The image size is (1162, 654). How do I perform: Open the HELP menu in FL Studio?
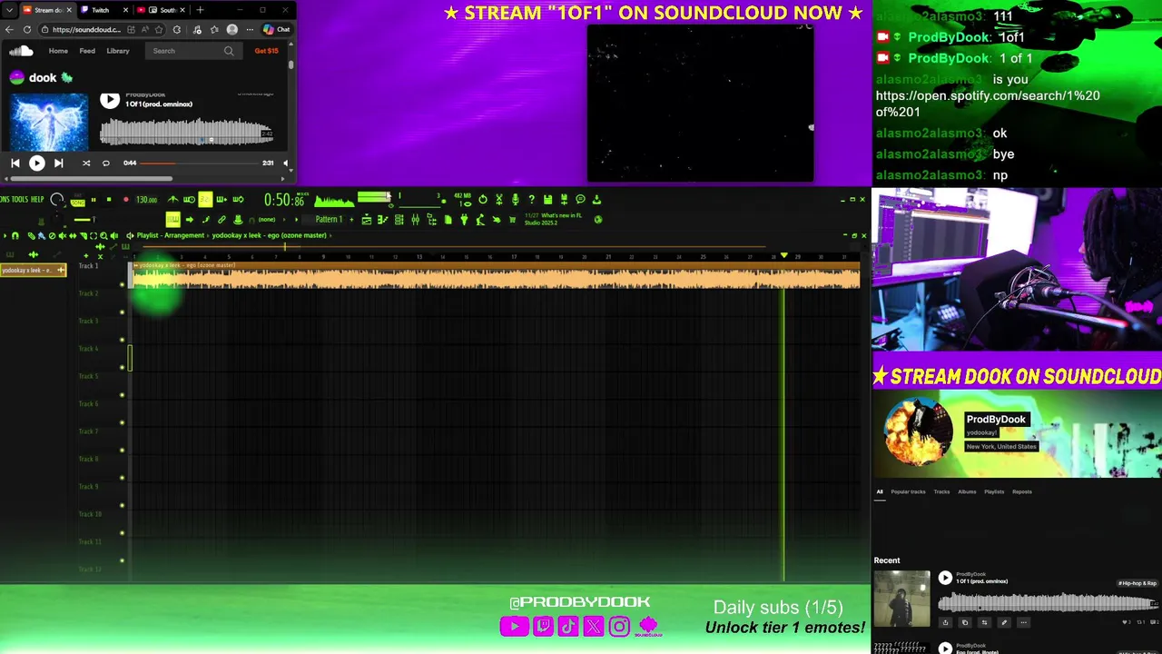pos(37,199)
